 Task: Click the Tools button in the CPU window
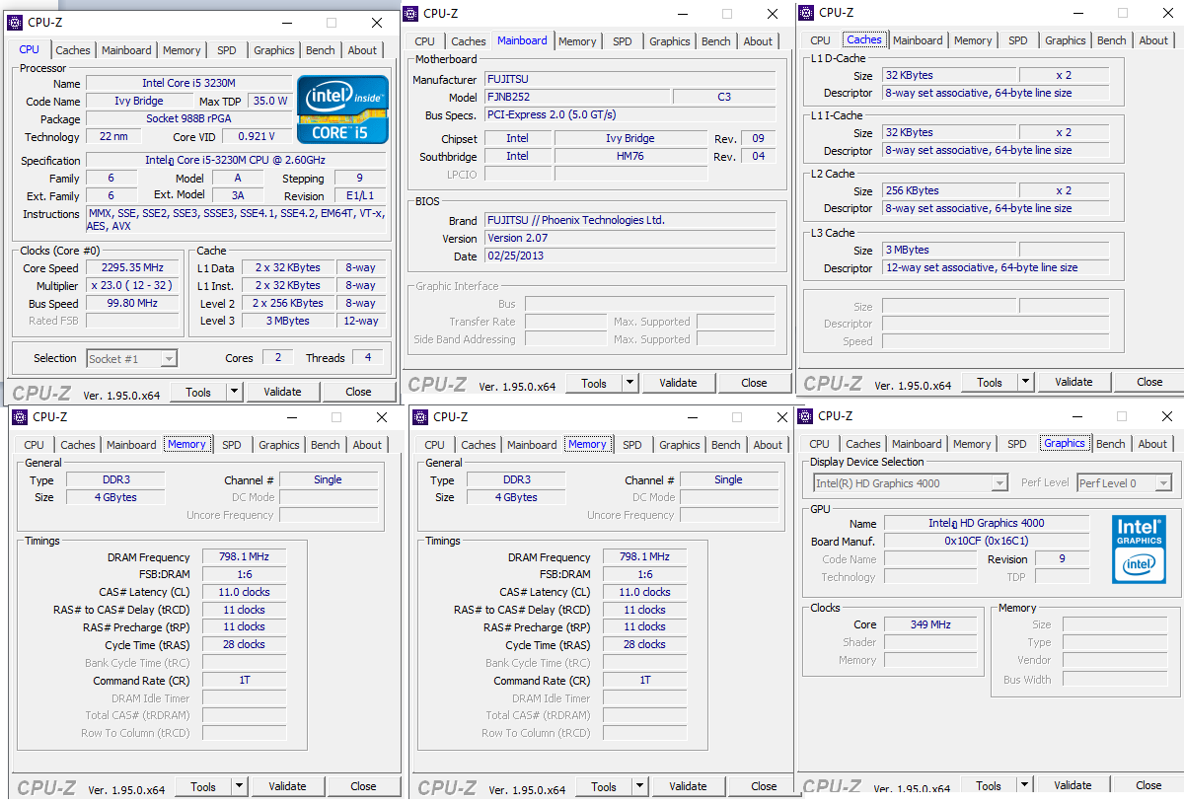tap(198, 392)
